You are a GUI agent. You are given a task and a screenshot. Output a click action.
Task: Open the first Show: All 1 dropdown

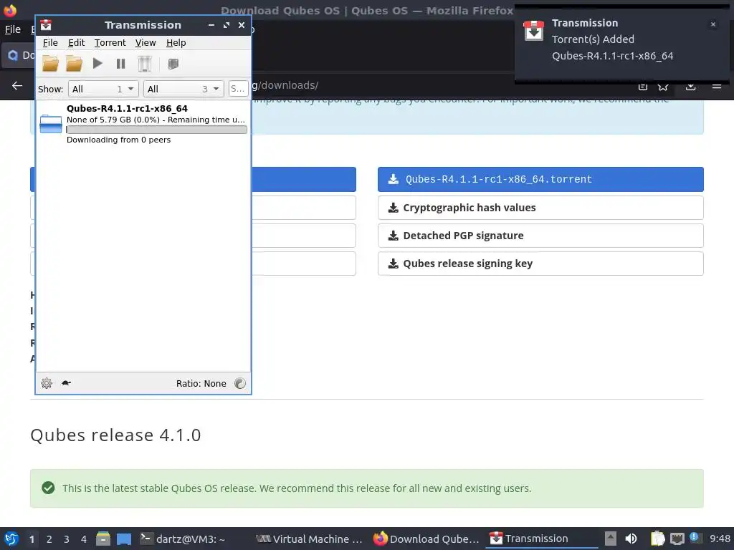point(103,89)
